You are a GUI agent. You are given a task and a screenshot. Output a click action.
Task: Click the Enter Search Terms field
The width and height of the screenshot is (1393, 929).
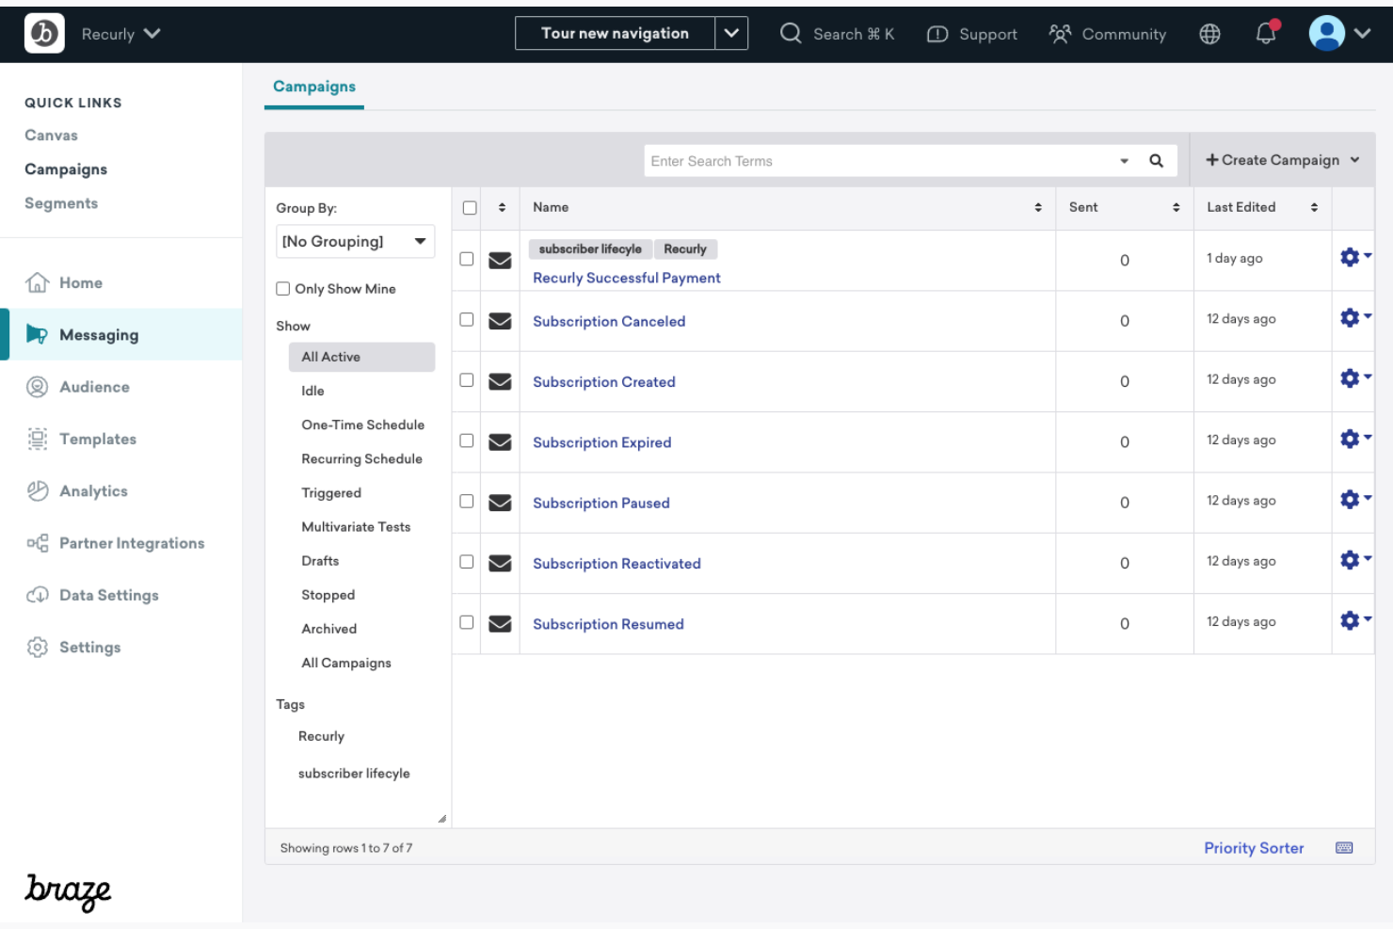click(x=880, y=161)
